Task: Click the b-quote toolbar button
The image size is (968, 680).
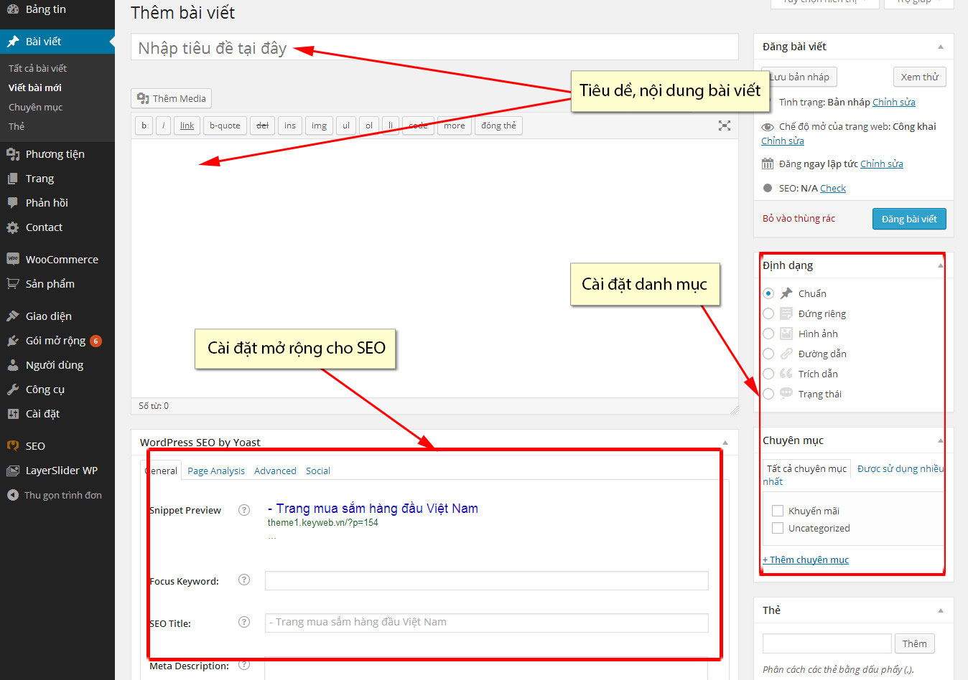Action: pyautogui.click(x=225, y=126)
